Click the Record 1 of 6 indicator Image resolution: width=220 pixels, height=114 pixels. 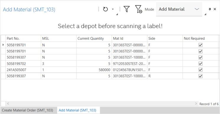click(209, 104)
